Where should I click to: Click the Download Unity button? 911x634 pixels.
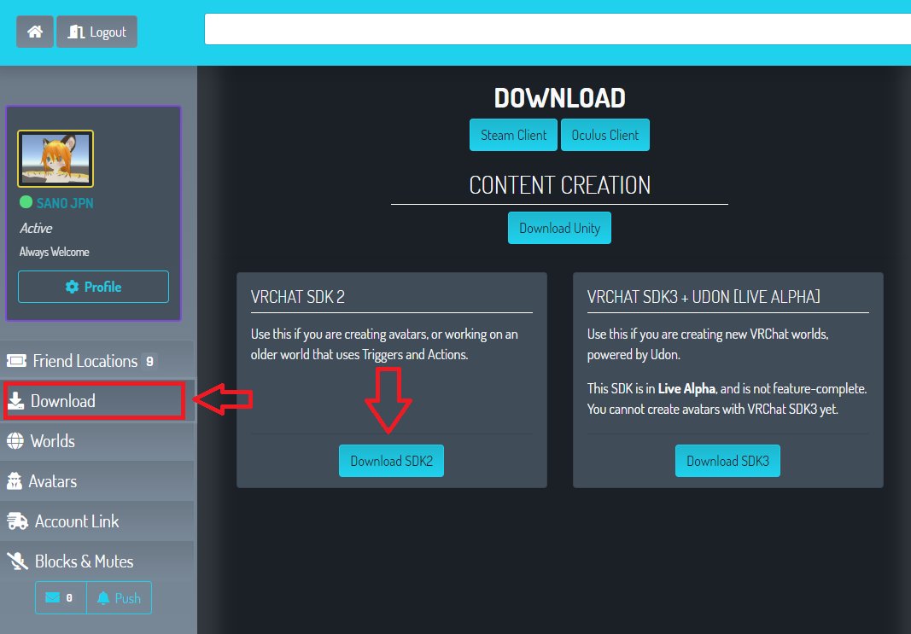559,228
